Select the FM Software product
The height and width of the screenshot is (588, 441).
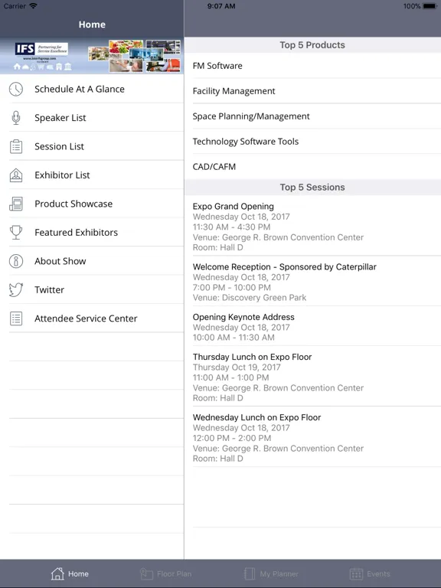(x=312, y=66)
